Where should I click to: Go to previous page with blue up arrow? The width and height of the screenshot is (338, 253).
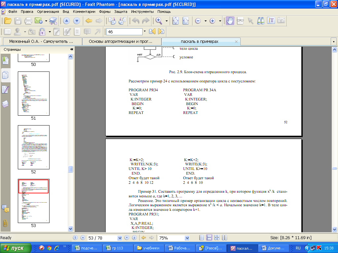pyautogui.click(x=66, y=21)
